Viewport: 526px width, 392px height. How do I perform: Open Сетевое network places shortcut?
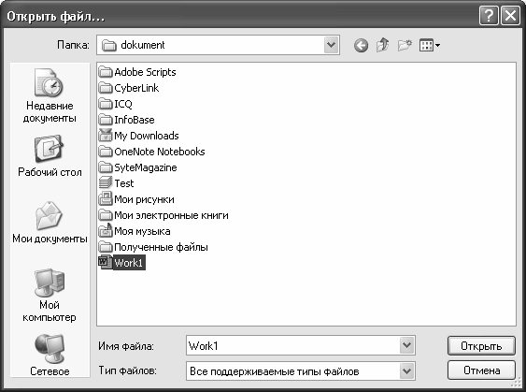click(x=50, y=356)
